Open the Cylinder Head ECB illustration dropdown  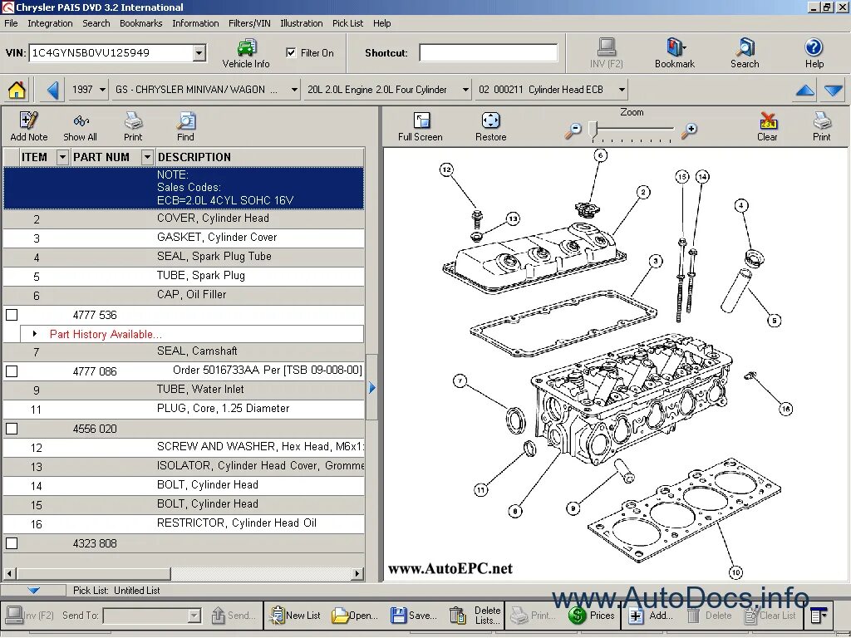[622, 90]
